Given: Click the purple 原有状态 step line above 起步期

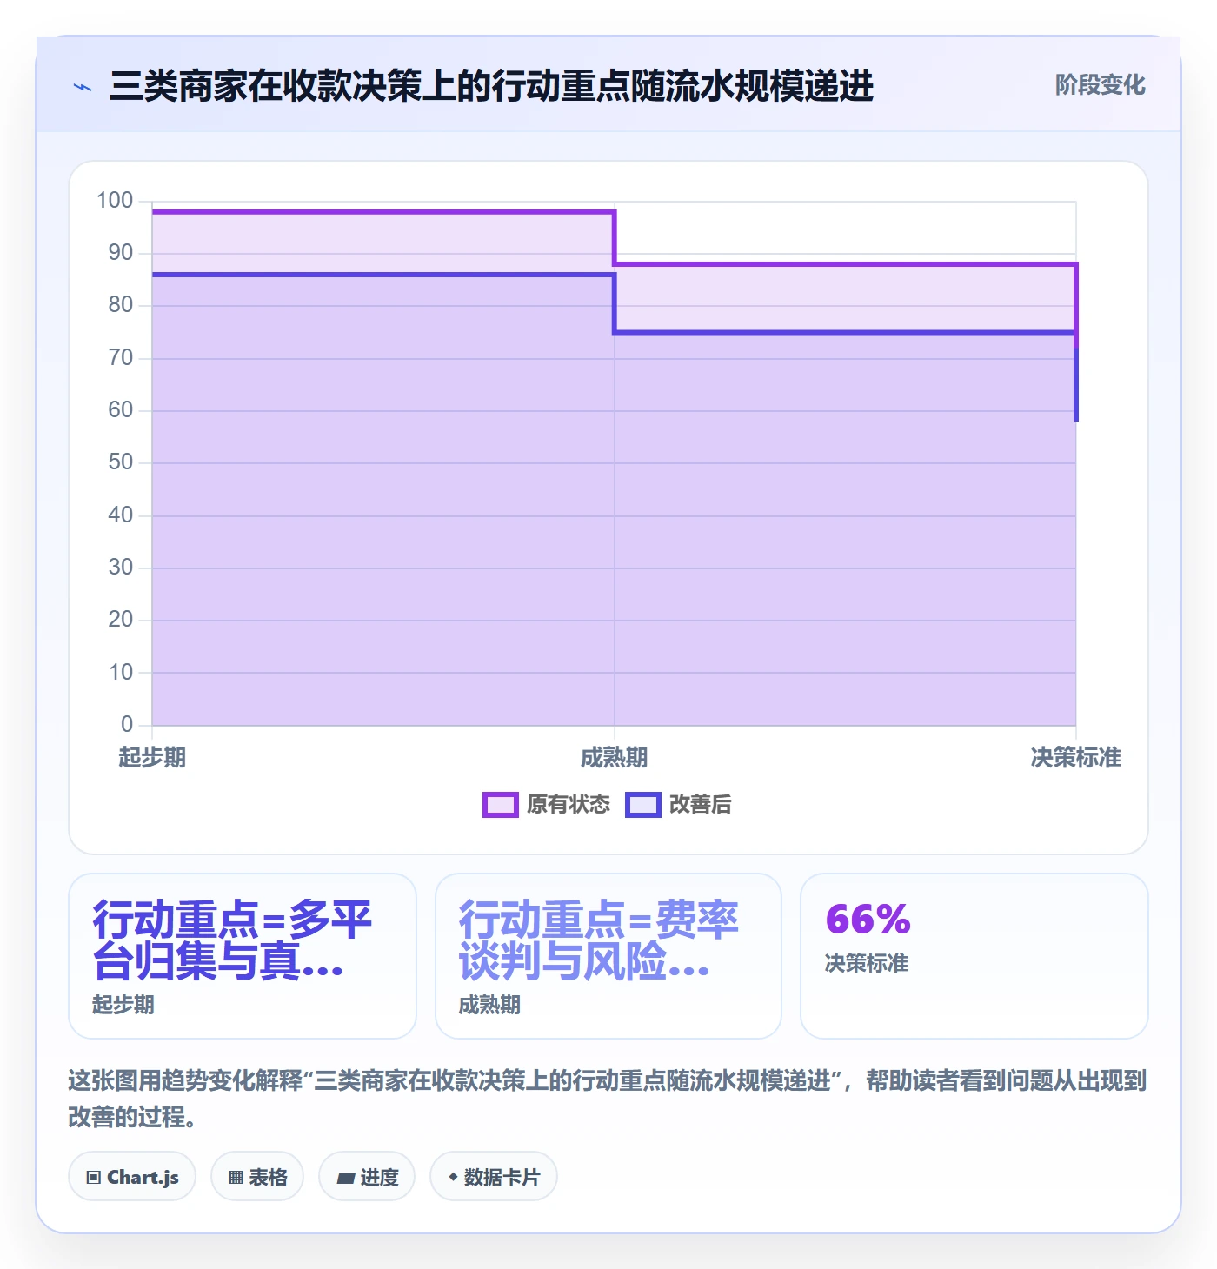Looking at the screenshot, I should pyautogui.click(x=382, y=212).
